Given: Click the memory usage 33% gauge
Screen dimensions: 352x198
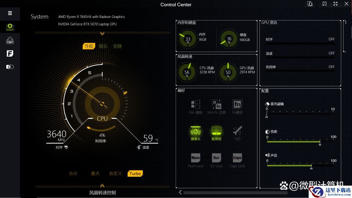Looking at the screenshot, I should point(187,39).
